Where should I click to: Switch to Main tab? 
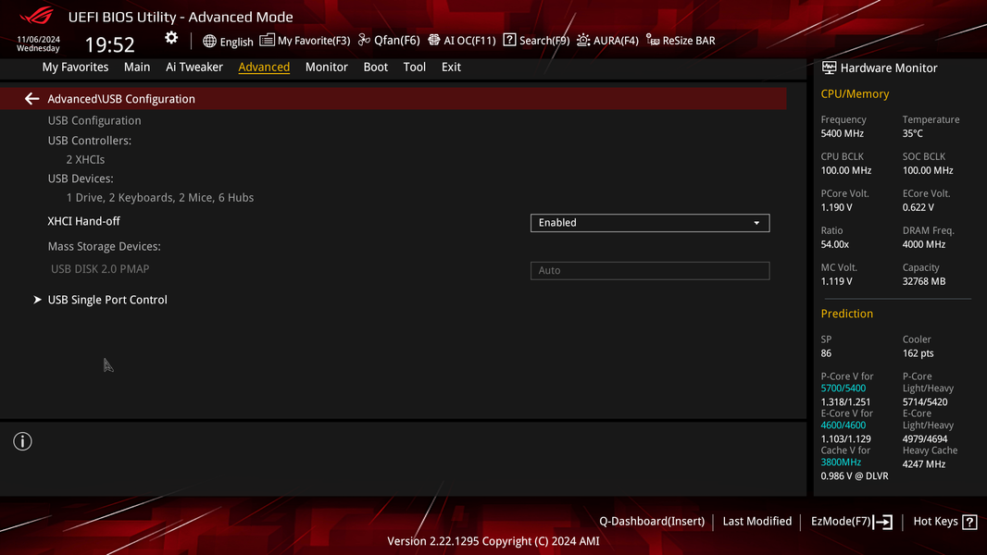click(137, 67)
